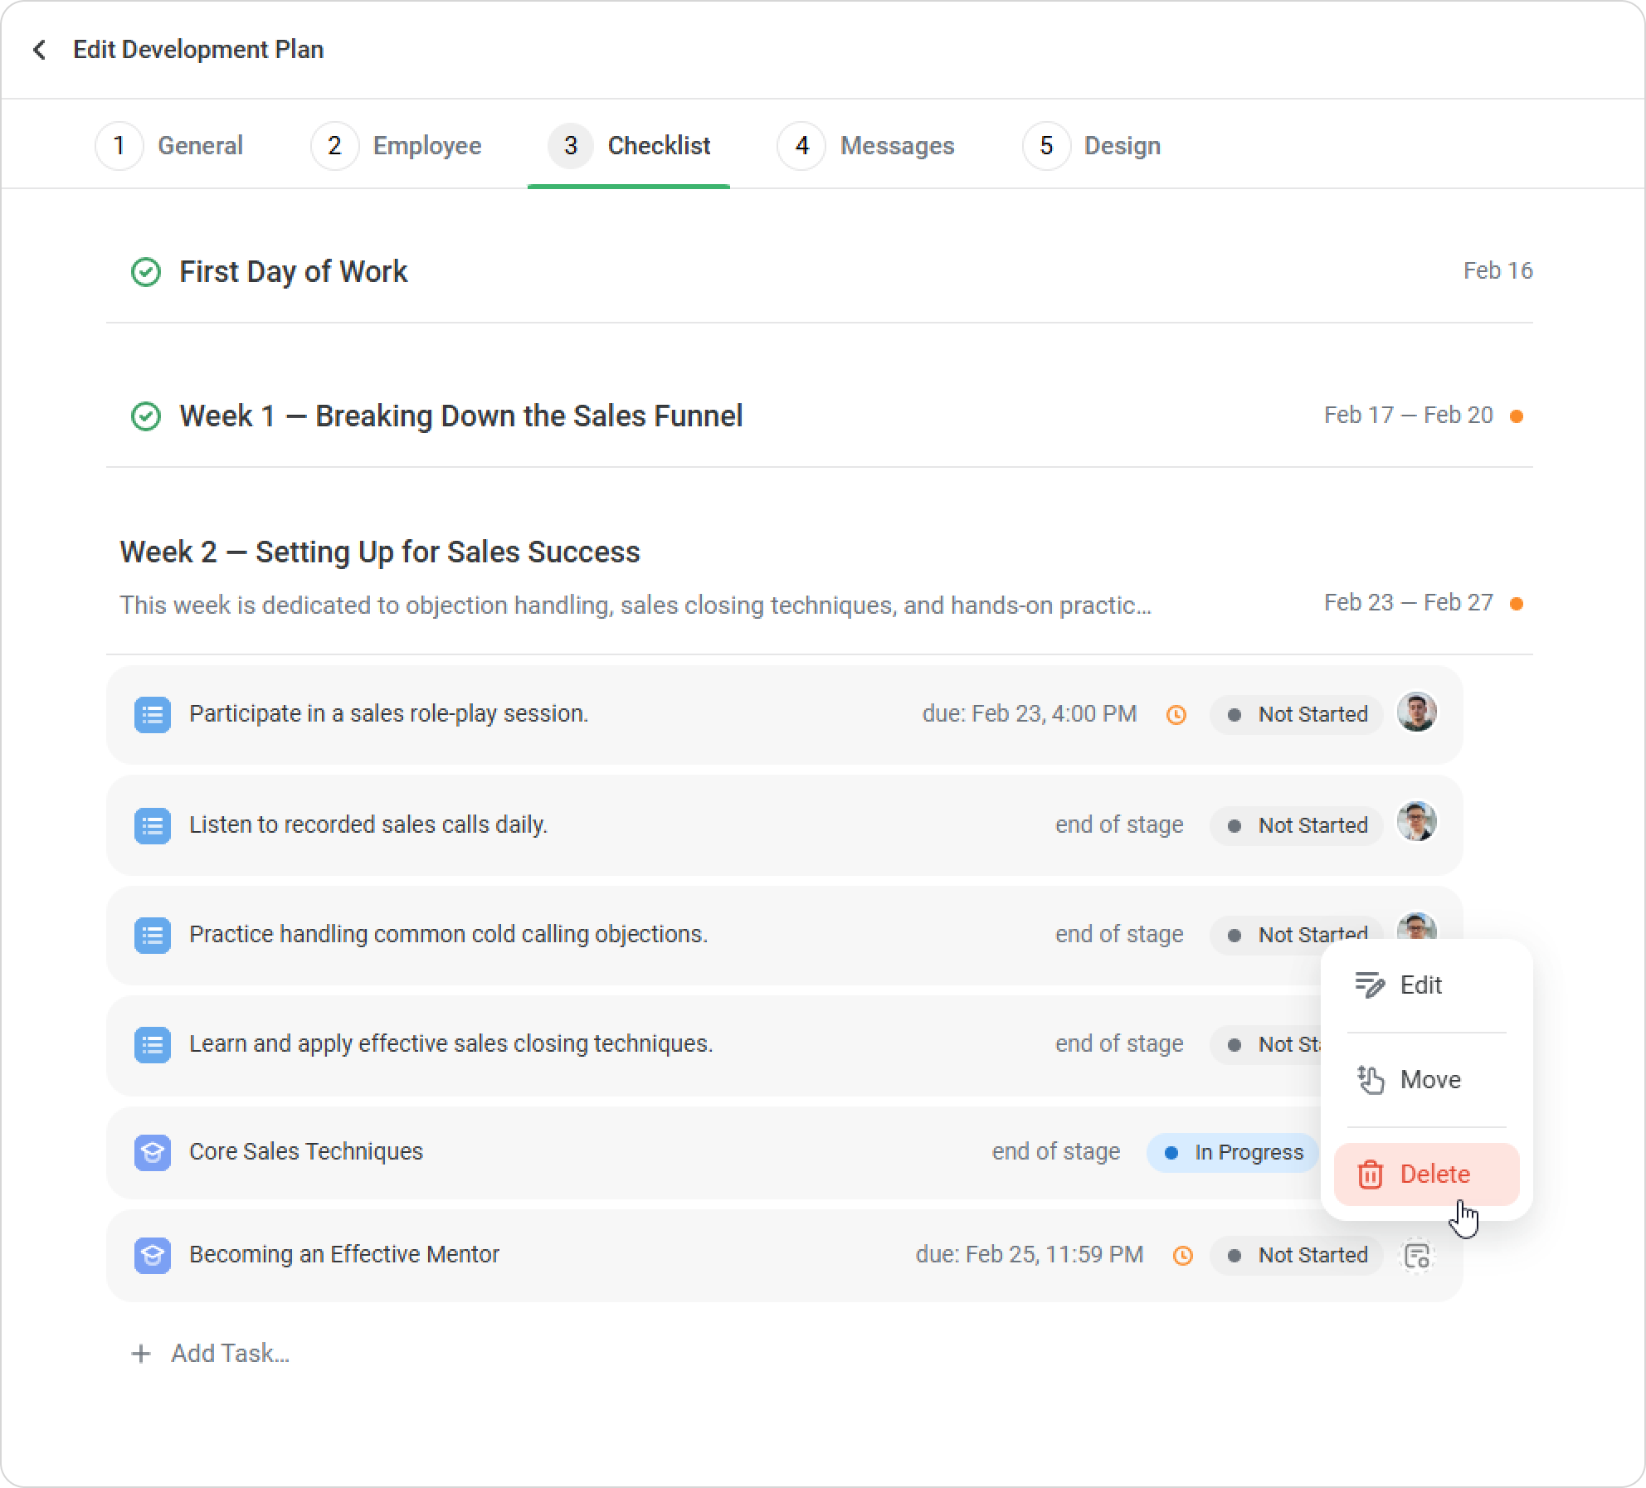Open In Progress status of Core Sales Techniques
1646x1488 pixels.
[x=1234, y=1152]
